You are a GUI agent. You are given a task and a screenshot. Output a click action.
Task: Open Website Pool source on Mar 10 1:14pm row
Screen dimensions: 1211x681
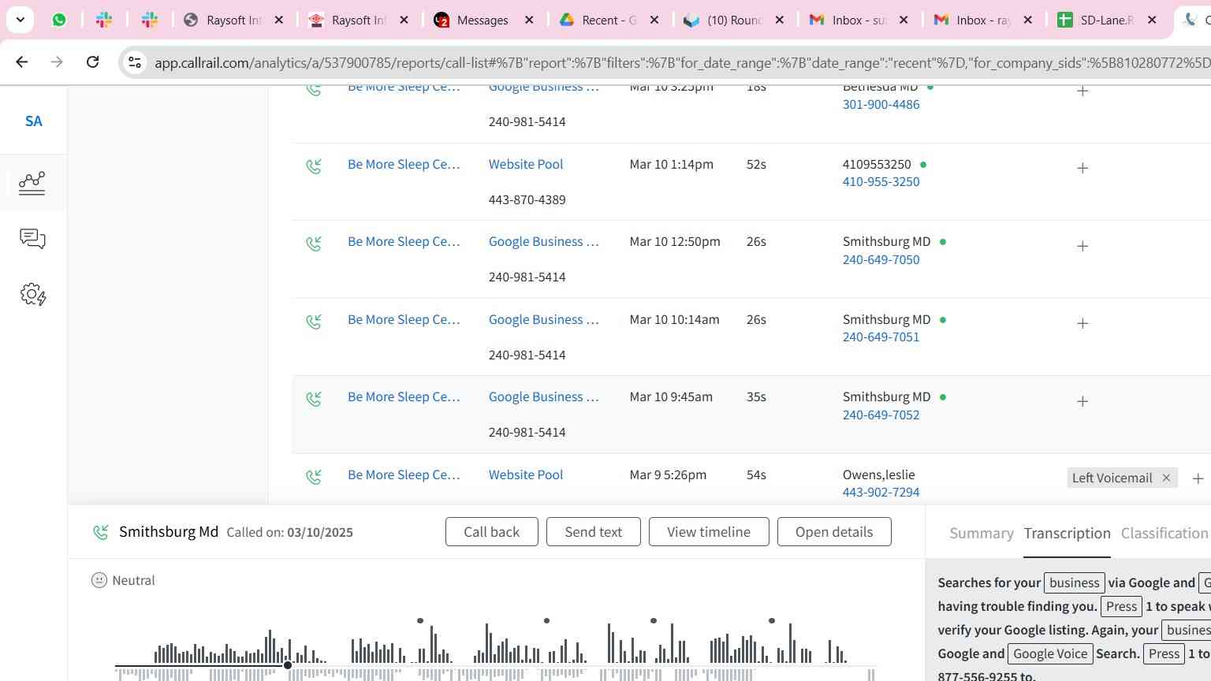point(526,164)
